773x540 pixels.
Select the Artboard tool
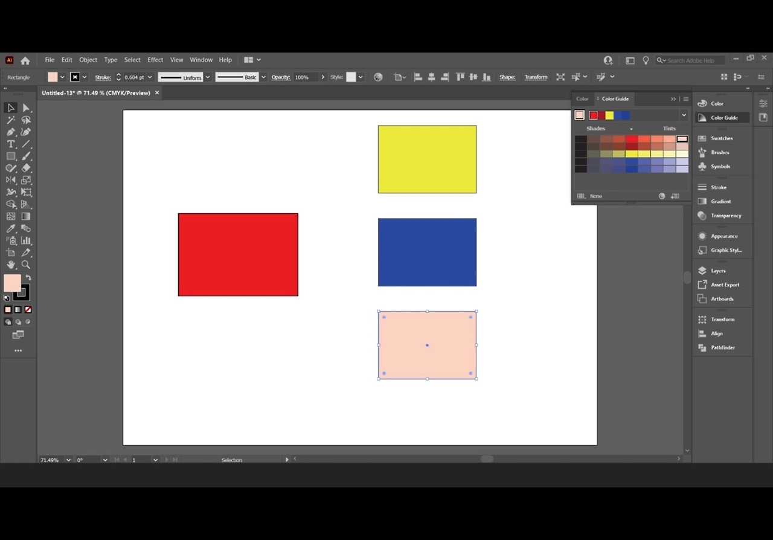pos(11,252)
